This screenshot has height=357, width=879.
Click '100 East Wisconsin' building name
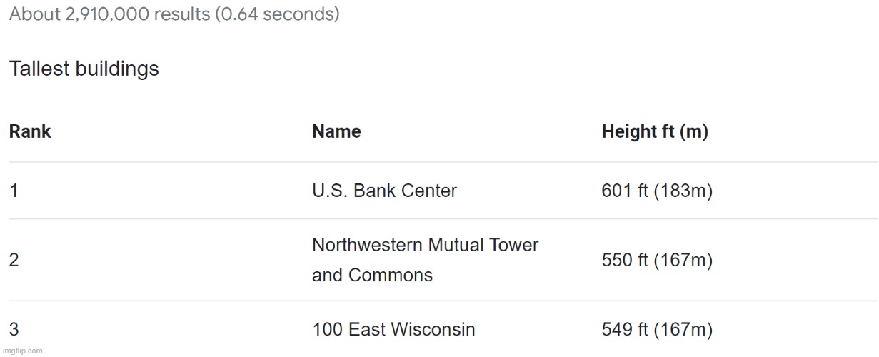[393, 330]
